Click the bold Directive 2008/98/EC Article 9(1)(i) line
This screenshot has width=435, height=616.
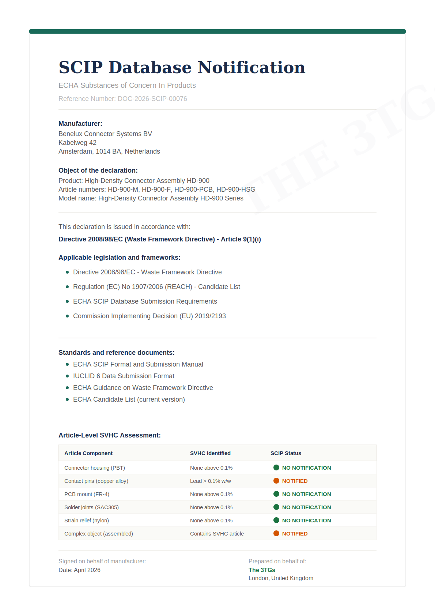point(160,239)
